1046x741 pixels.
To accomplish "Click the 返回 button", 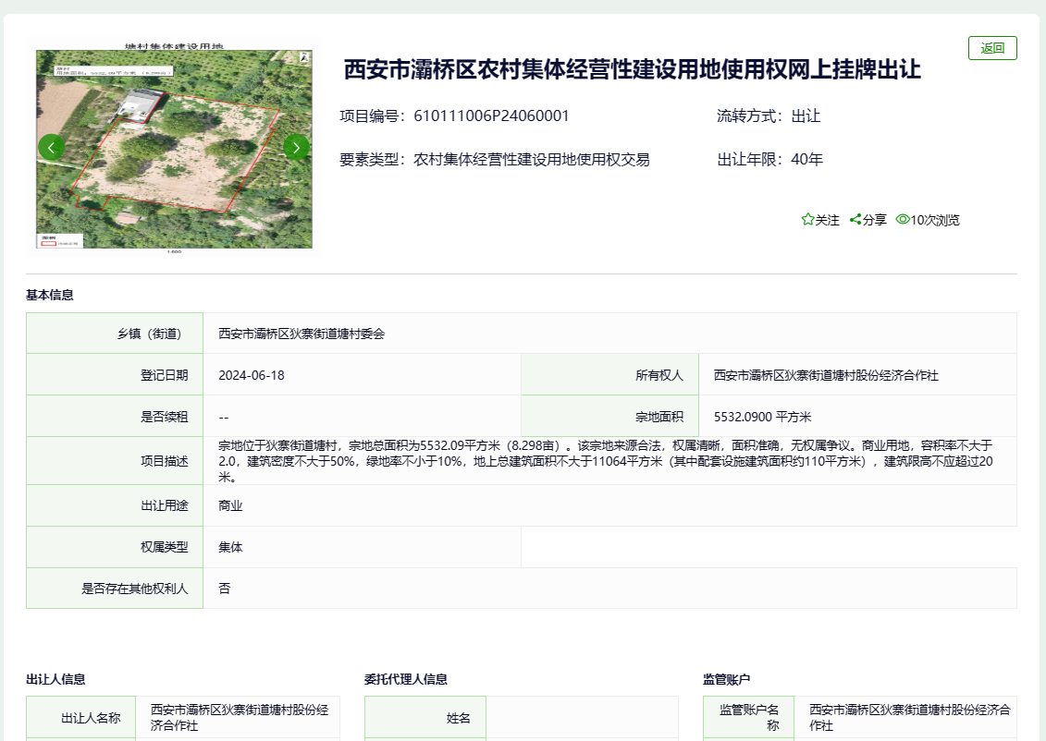I will pyautogui.click(x=992, y=47).
